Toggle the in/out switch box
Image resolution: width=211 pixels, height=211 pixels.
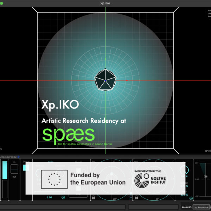tap(14, 169)
